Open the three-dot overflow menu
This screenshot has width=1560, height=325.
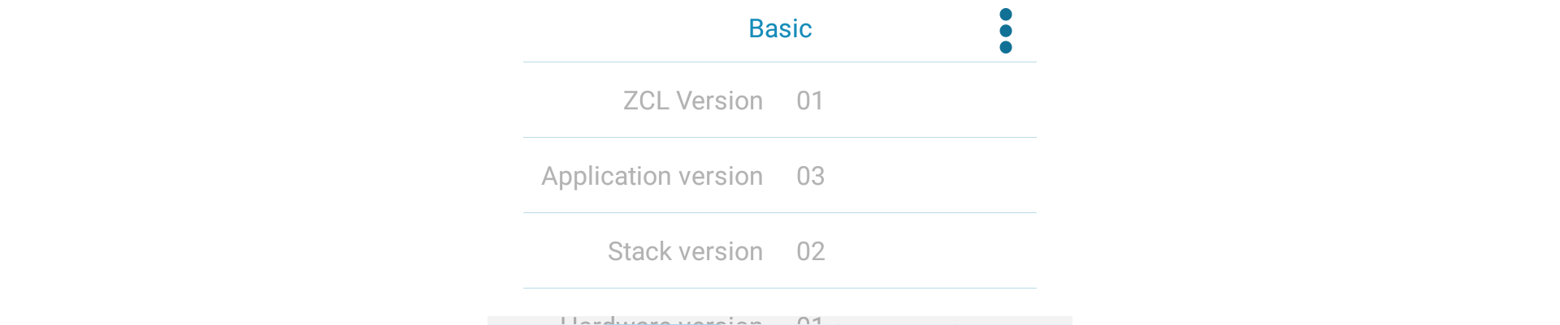pos(1005,31)
